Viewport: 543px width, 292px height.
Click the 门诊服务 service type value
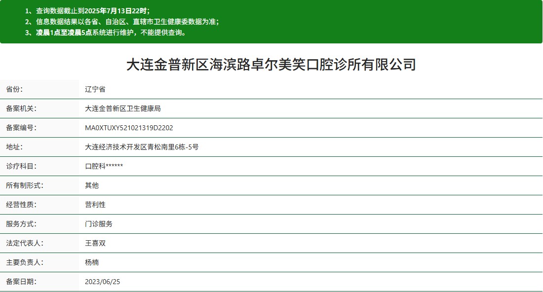click(99, 224)
